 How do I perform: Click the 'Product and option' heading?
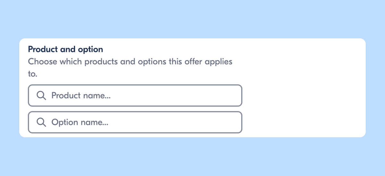click(x=65, y=50)
